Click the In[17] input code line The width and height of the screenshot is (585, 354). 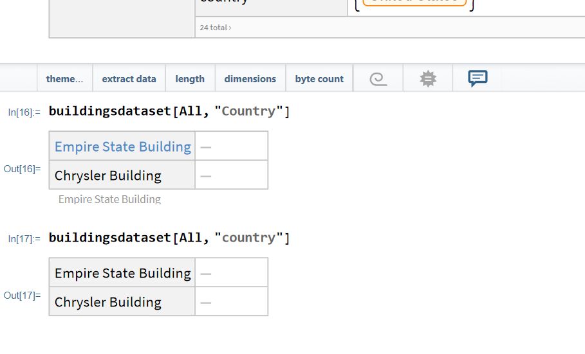[x=169, y=238]
